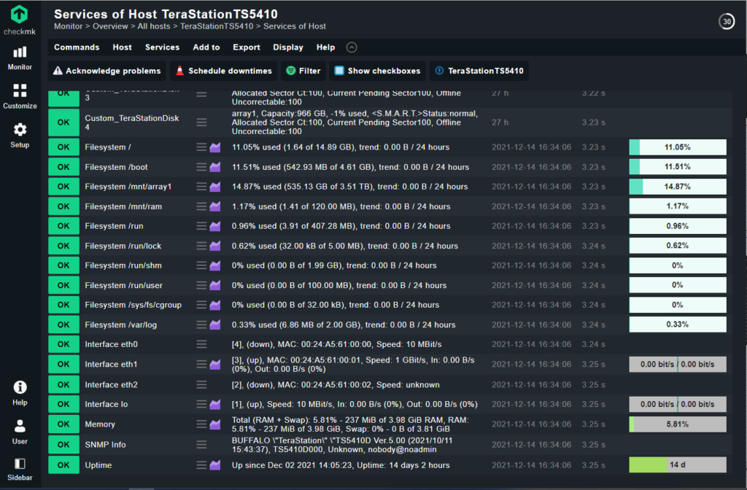Open the Interface eth2 service link
Viewport: 747px width, 490px height.
111,385
